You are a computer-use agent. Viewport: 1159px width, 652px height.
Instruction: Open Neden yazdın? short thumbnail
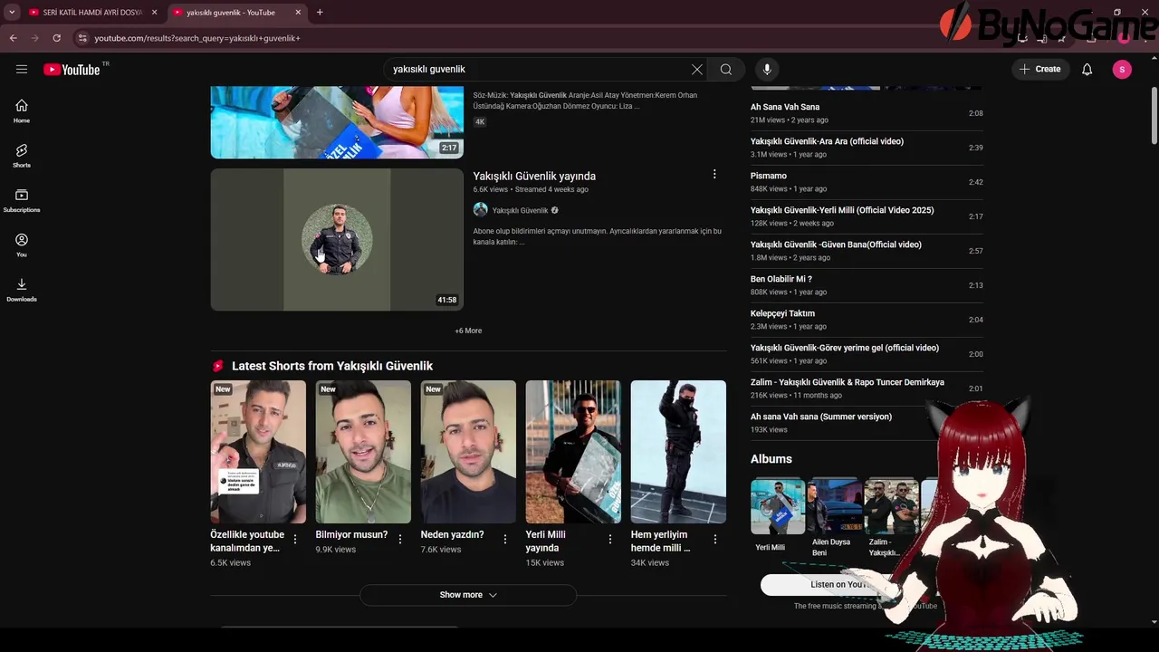click(468, 452)
